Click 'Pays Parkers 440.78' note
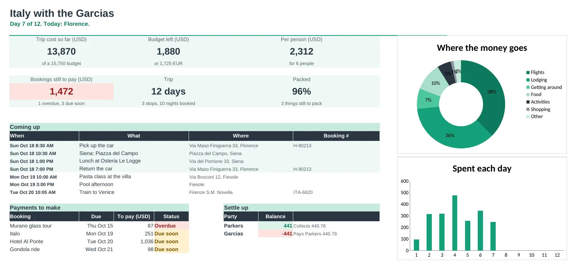Screen dimensions: 576x269 315,234
